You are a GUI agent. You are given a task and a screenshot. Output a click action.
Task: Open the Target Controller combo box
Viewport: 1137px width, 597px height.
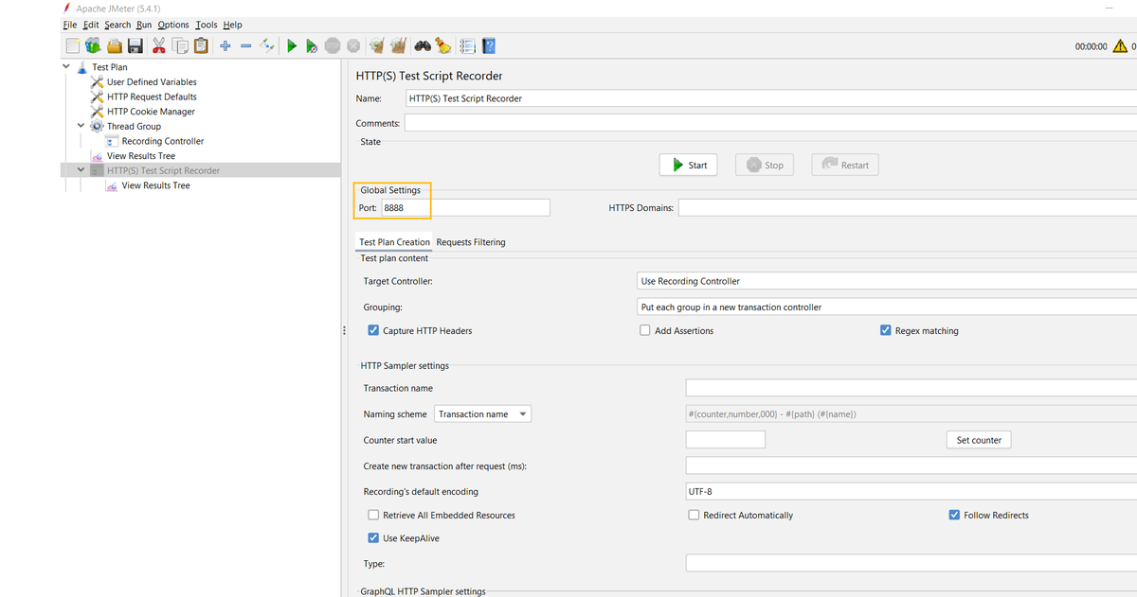[x=887, y=281]
